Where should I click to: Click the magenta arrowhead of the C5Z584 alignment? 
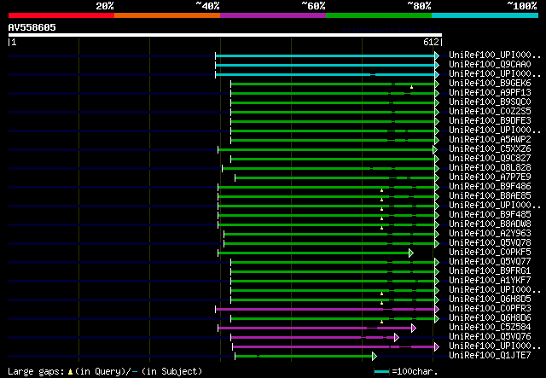coord(413,329)
